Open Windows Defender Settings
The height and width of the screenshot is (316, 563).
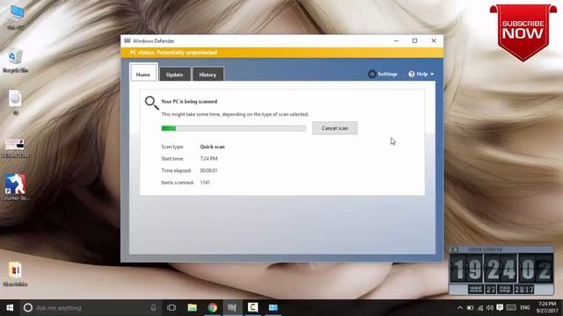tap(383, 74)
